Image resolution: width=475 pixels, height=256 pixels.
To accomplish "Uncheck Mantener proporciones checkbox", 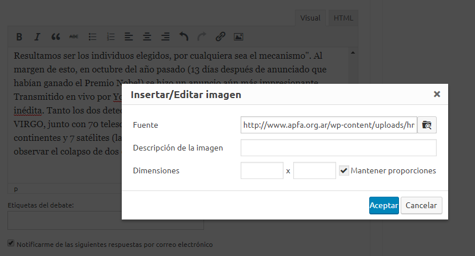I will (344, 170).
